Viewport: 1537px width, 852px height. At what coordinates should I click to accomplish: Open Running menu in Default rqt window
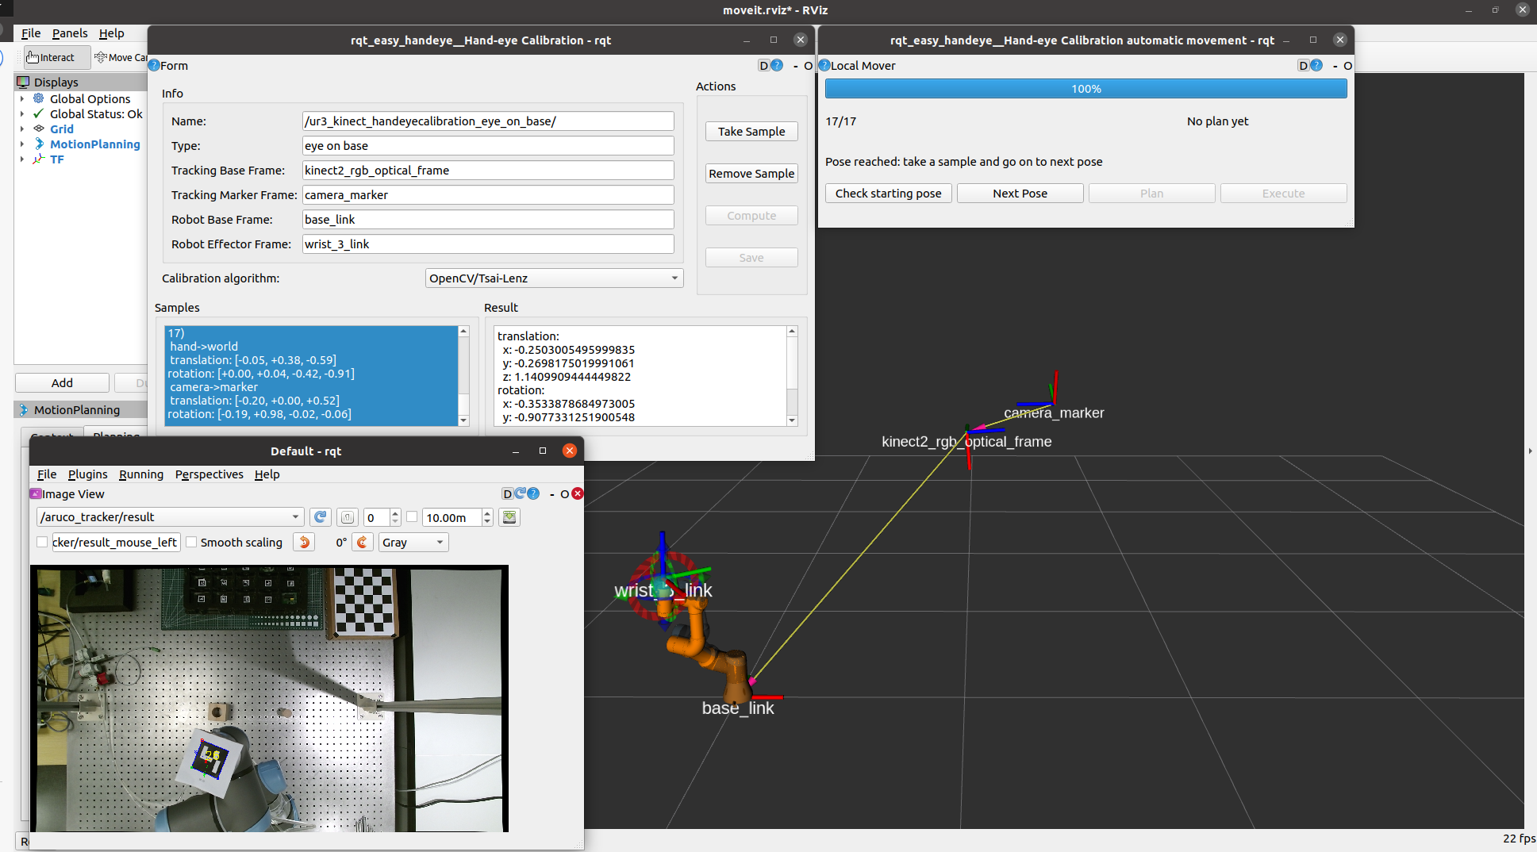point(141,474)
